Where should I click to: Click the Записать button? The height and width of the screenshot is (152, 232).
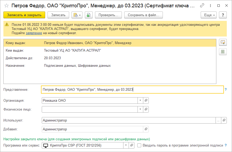[x=58, y=15]
